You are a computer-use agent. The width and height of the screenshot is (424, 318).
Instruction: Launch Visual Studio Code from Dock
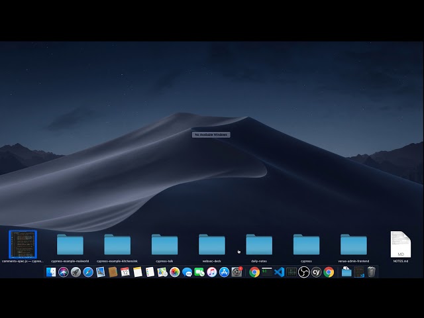pos(279,272)
